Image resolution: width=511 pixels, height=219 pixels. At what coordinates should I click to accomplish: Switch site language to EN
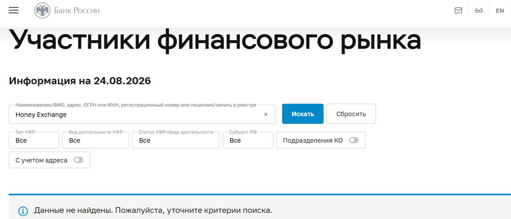500,11
